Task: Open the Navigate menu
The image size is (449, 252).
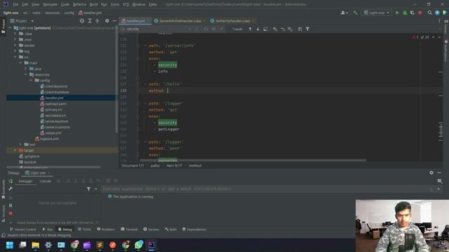Action: click(50, 4)
